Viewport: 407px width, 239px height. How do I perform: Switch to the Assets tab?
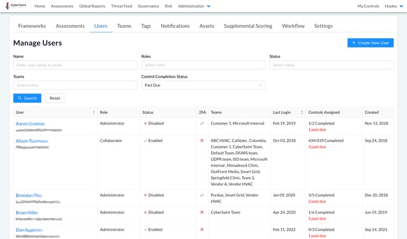(x=206, y=26)
